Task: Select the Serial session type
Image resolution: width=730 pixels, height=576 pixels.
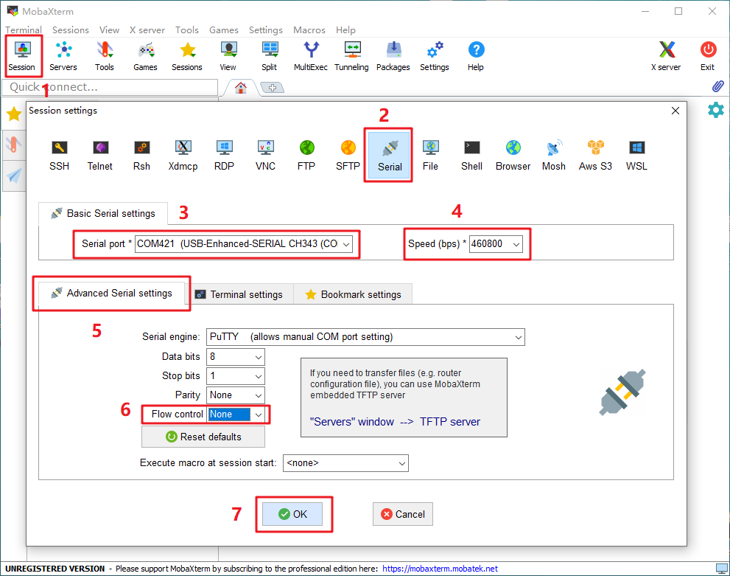Action: click(x=390, y=154)
